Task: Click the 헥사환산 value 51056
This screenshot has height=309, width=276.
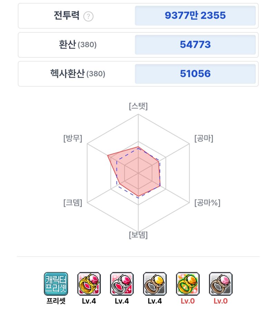Action: (195, 74)
